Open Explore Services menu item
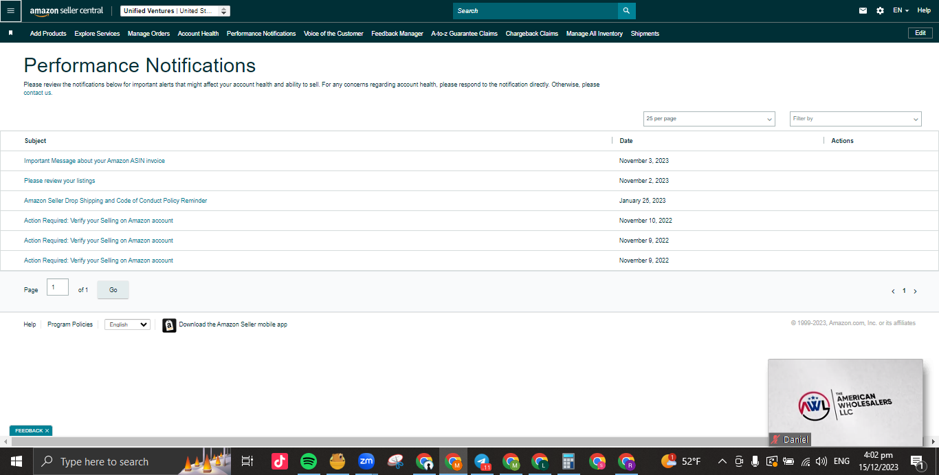Screen dimensions: 939x475 point(97,34)
